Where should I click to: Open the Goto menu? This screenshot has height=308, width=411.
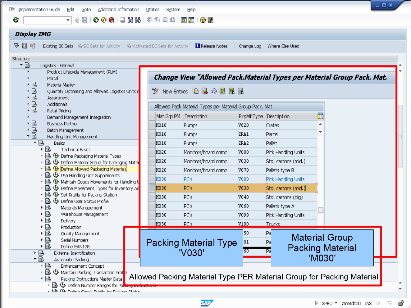click(x=86, y=9)
